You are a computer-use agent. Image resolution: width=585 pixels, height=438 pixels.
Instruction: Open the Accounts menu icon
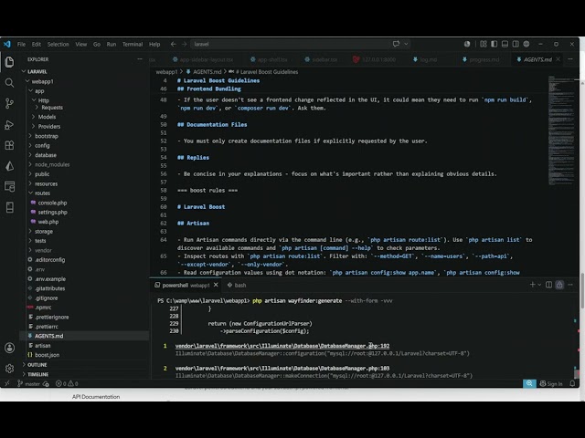9,348
